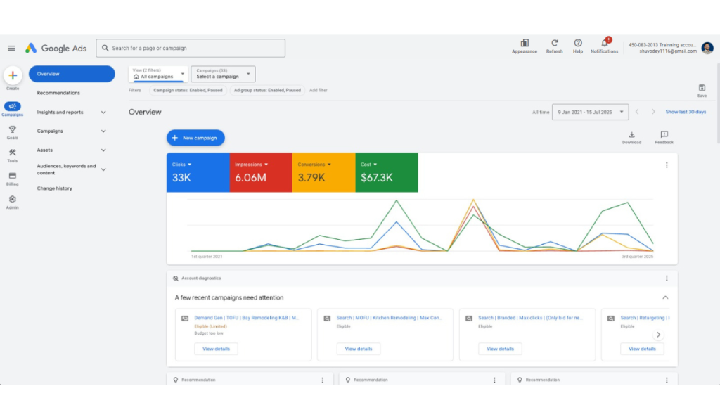Select the blue Clicks scorecard tile
Image resolution: width=720 pixels, height=405 pixels.
point(198,173)
